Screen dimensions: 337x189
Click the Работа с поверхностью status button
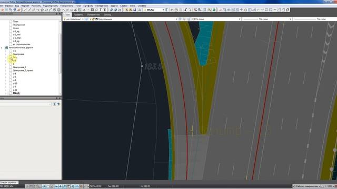click(x=306, y=186)
